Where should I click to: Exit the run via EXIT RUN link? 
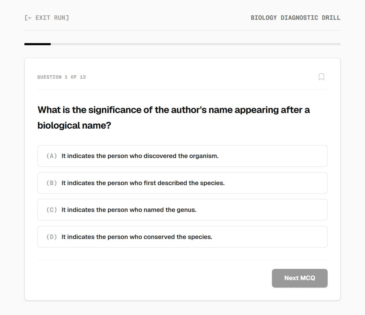47,18
